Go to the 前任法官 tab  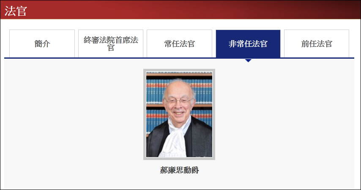coord(317,43)
